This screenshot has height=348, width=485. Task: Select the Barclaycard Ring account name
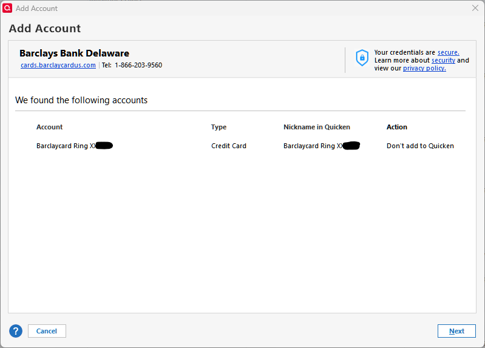pos(75,146)
